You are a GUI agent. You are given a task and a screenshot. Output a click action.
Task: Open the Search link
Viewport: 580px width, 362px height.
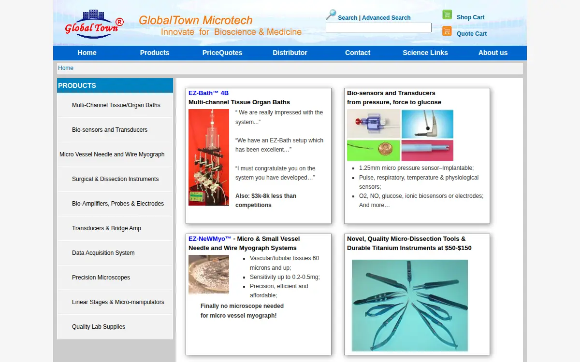(348, 18)
